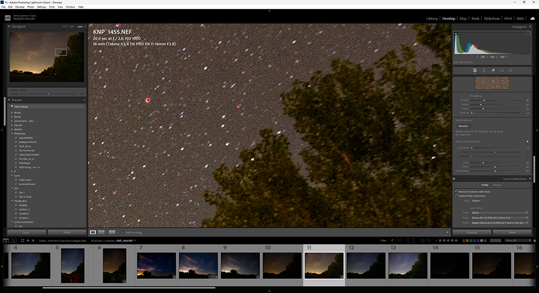
Task: Select filmstrip thumbnail number 7
Action: tap(156, 266)
